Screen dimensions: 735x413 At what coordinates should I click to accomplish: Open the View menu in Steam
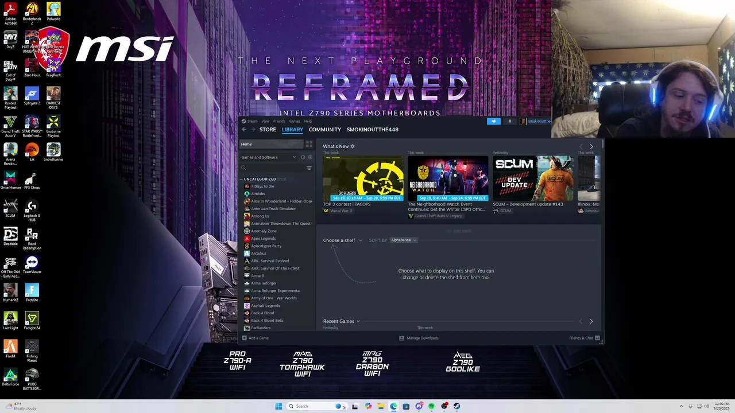pyautogui.click(x=265, y=122)
